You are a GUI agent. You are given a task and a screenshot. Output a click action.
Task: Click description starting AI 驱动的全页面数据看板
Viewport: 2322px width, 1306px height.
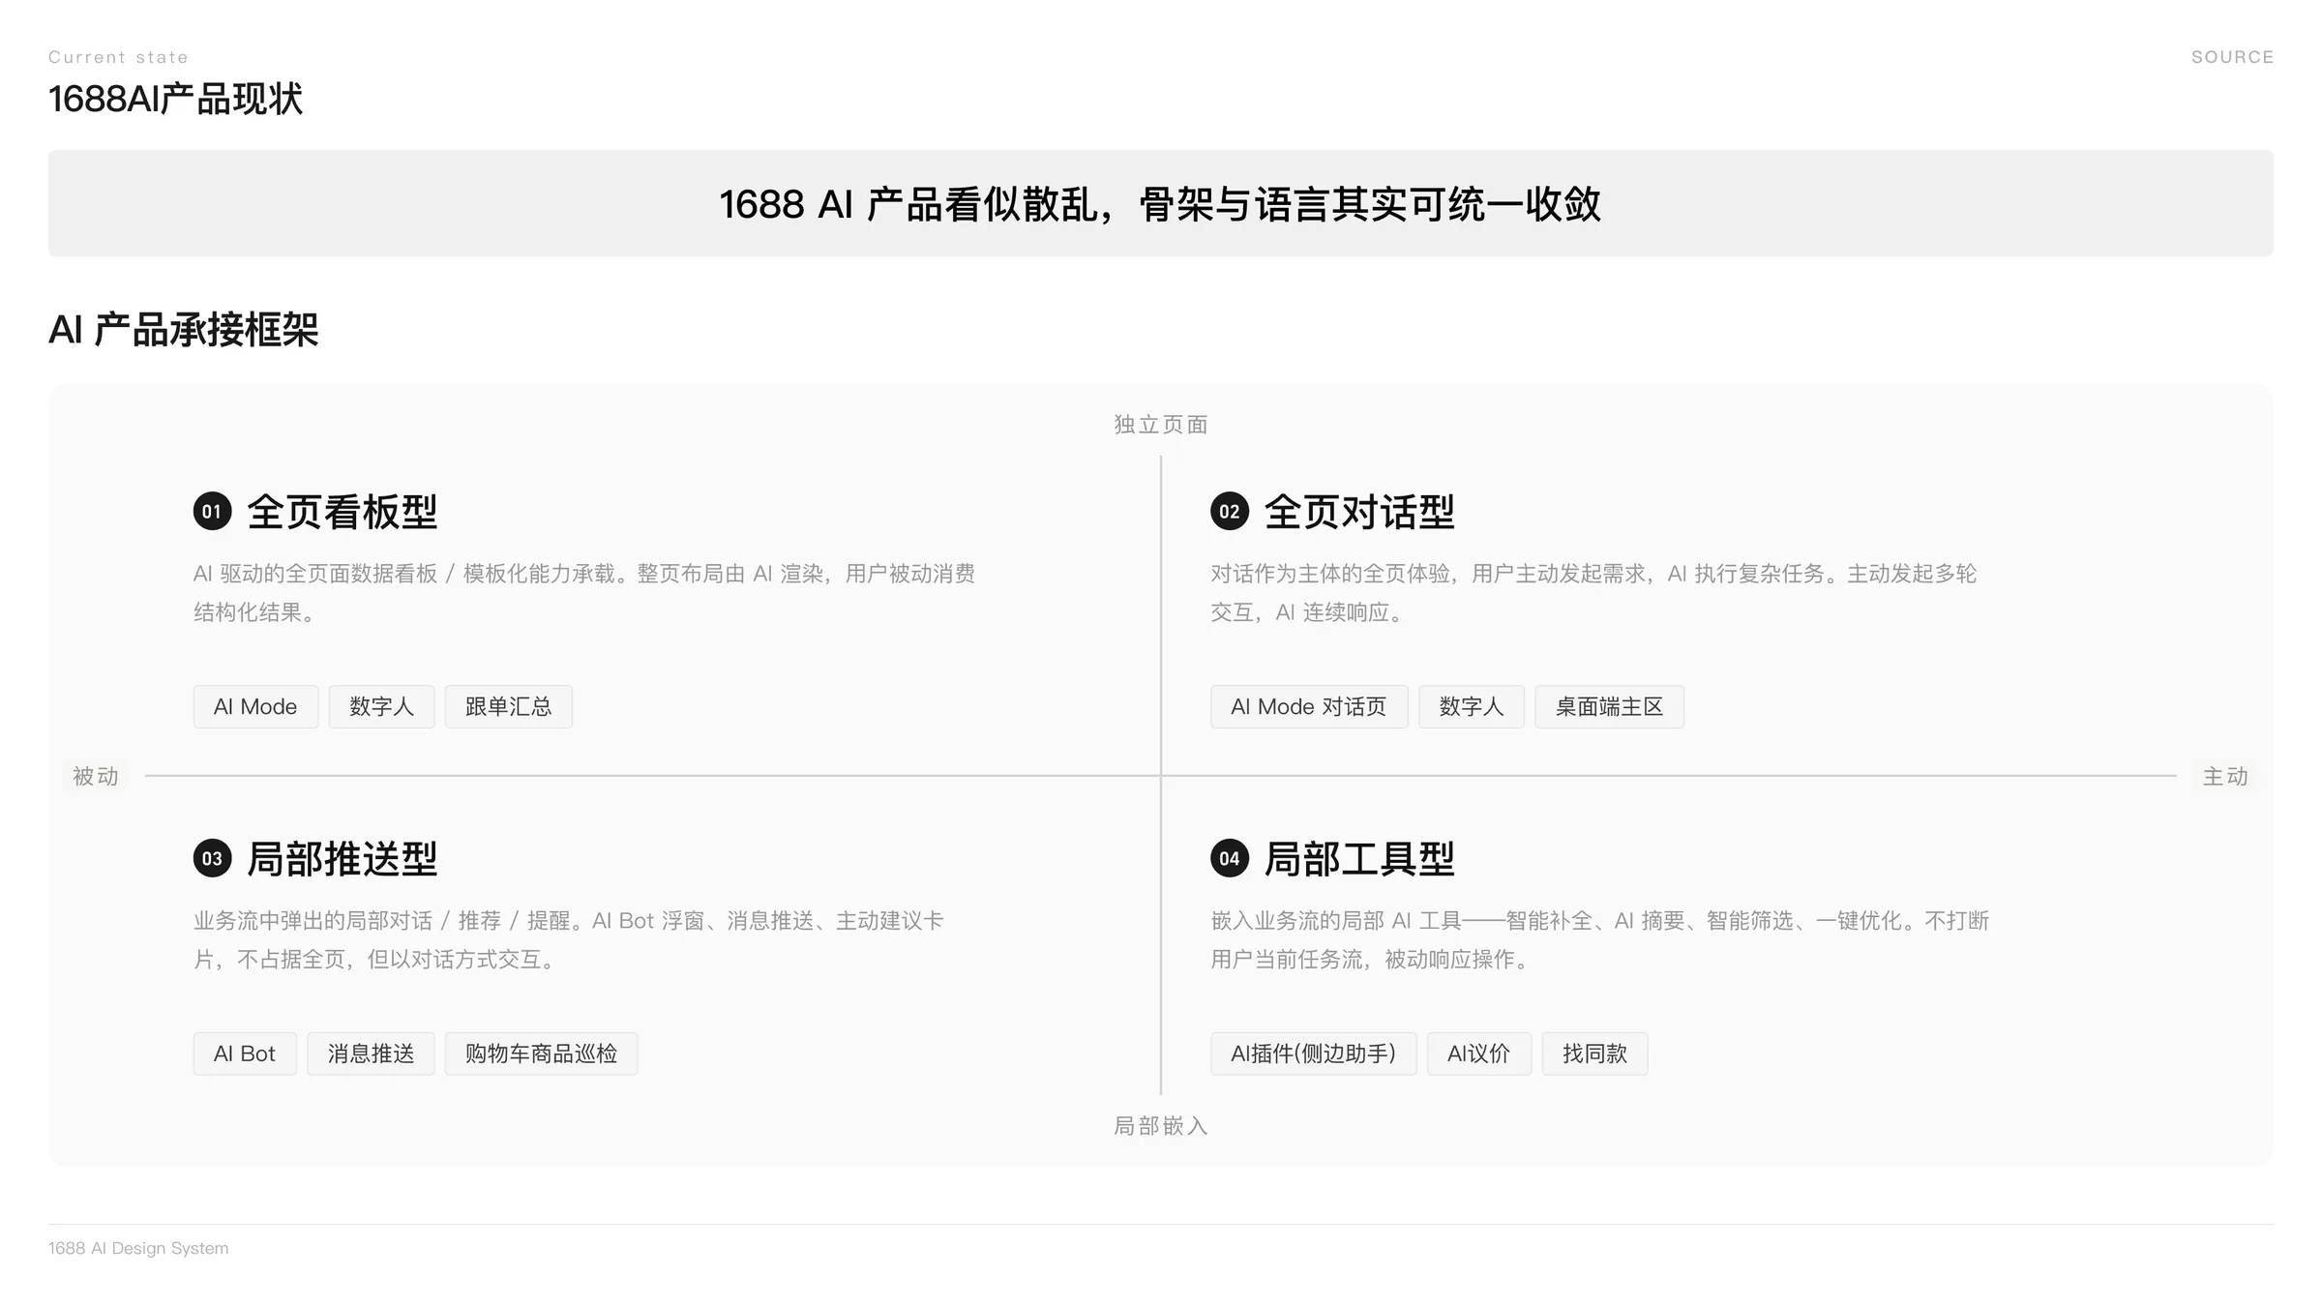pos(584,592)
